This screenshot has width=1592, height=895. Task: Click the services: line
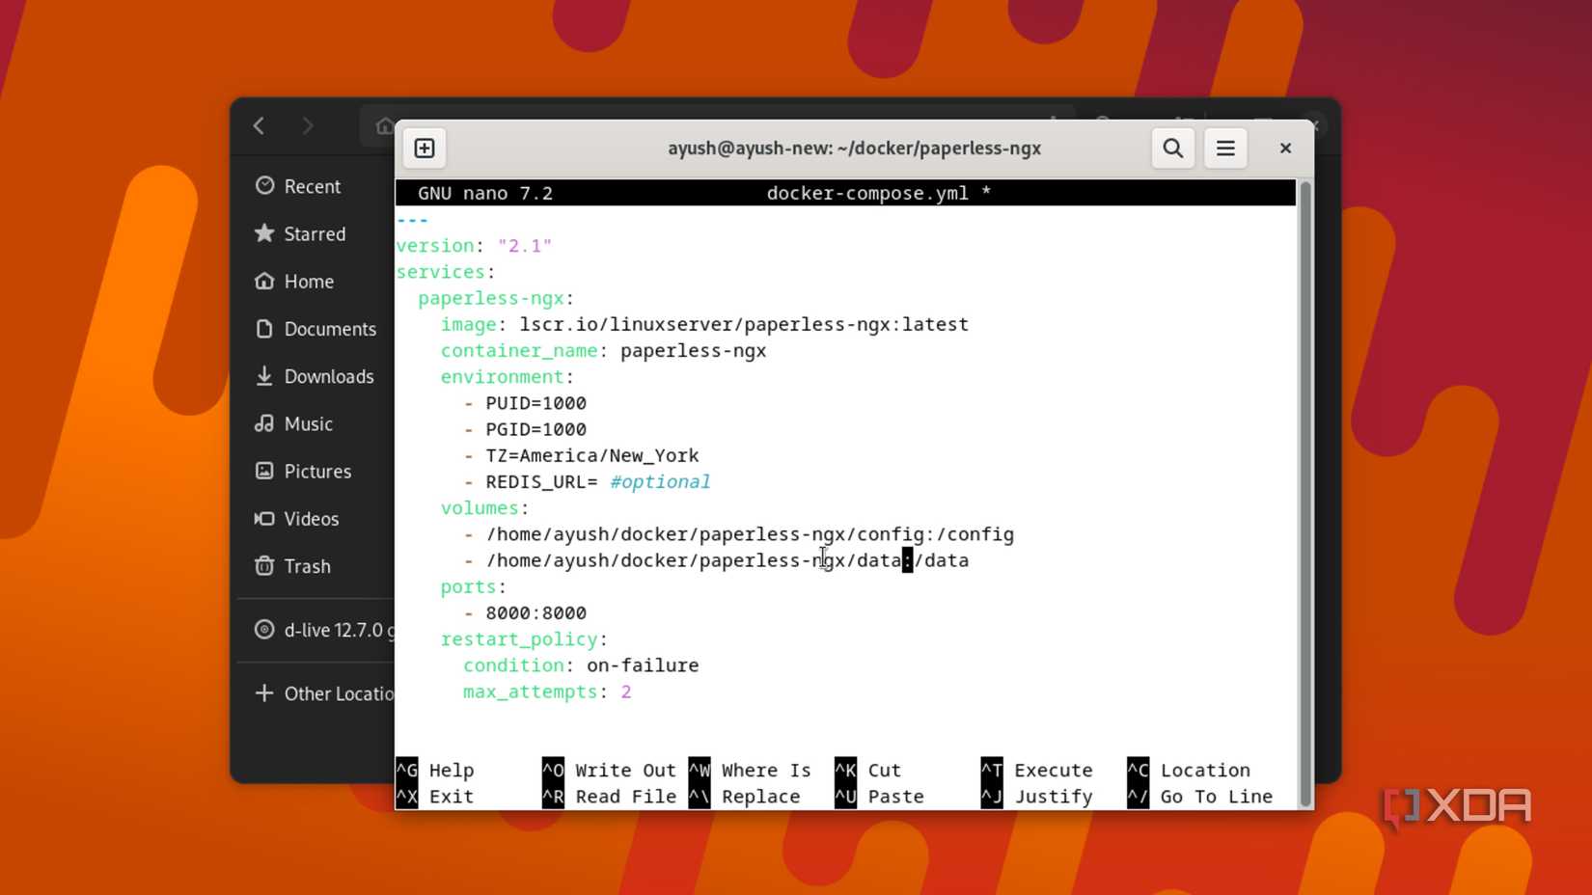pyautogui.click(x=446, y=272)
